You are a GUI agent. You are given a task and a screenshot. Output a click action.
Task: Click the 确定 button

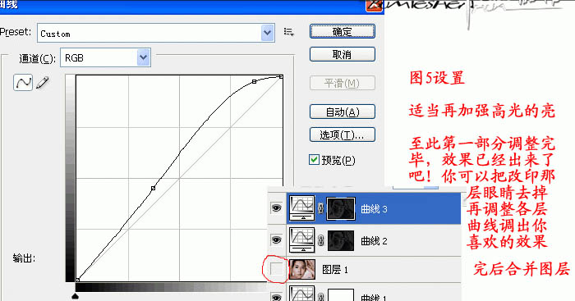[343, 31]
